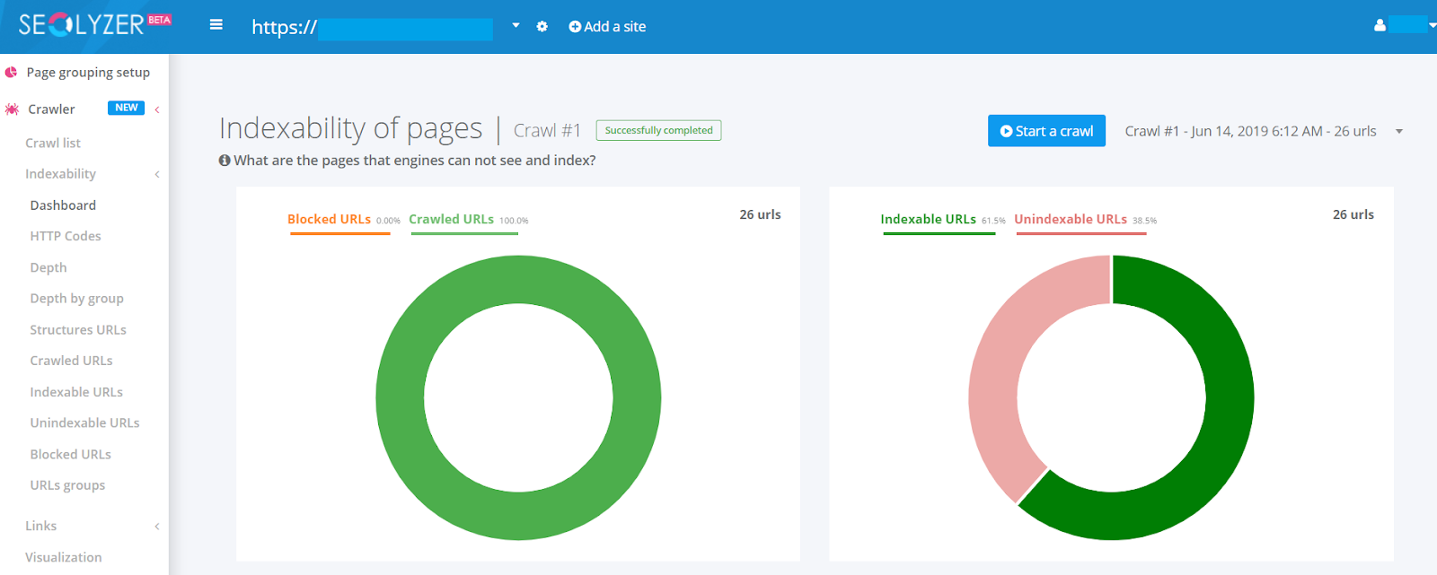This screenshot has width=1437, height=575.
Task: Select Depth by group menu item
Action: click(x=76, y=299)
